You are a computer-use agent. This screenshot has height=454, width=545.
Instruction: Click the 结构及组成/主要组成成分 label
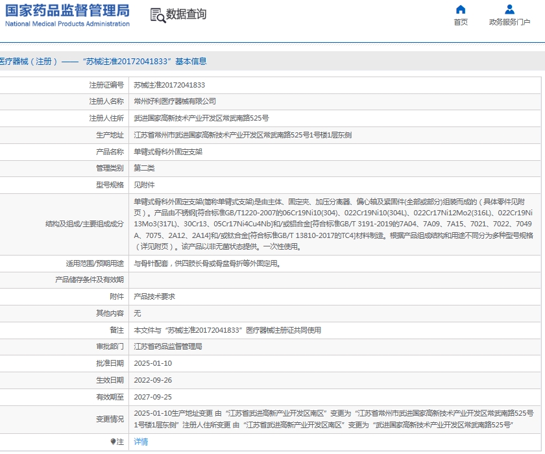tap(84, 224)
